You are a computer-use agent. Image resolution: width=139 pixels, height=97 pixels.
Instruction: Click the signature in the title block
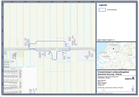pos(104,90)
